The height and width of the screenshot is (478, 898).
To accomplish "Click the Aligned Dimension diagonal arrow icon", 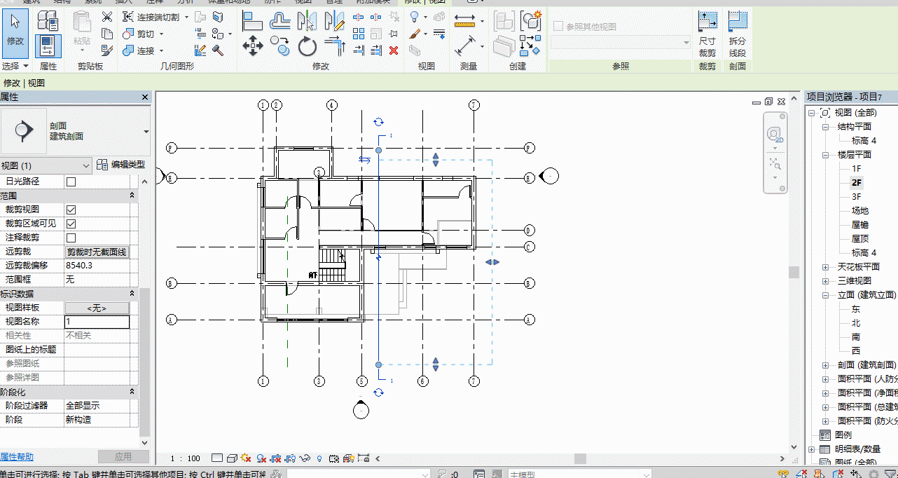I will 464,47.
